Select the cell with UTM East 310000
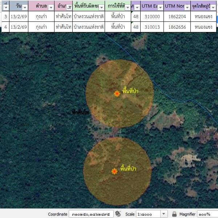218x218 pixels. [x=152, y=17]
